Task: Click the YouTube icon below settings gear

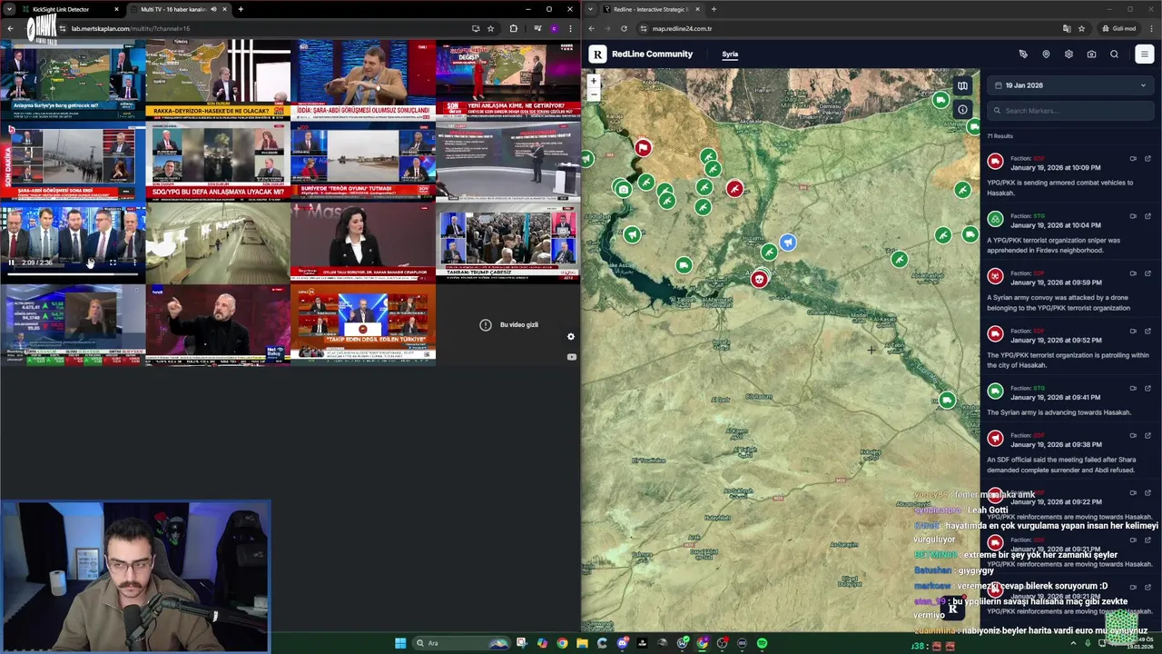Action: tap(571, 357)
